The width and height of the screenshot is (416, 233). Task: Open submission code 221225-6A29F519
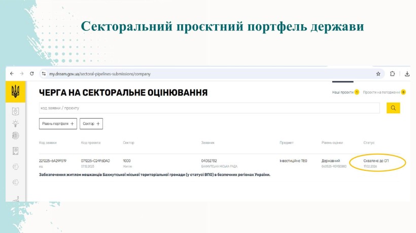tap(53, 161)
